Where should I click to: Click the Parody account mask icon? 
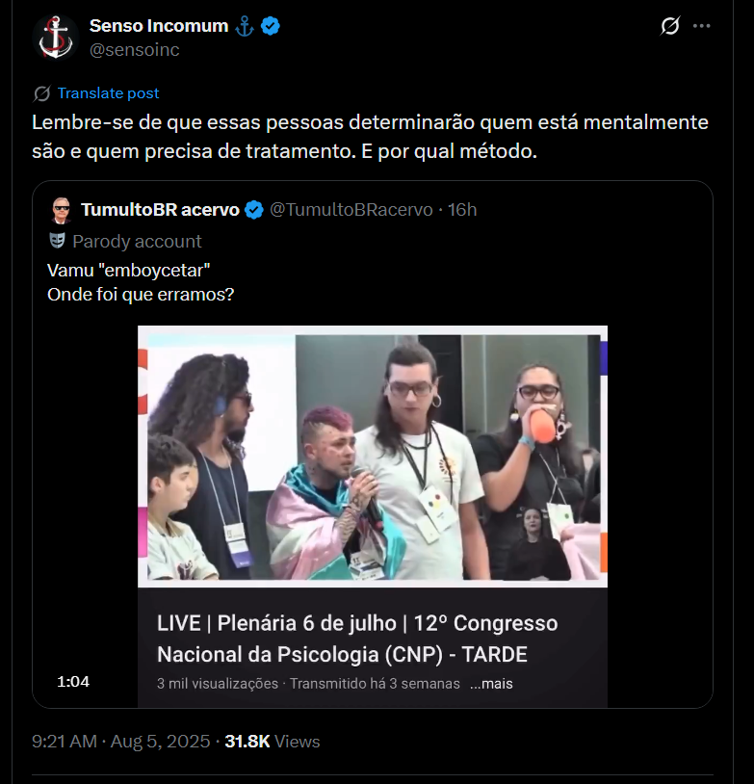click(57, 241)
